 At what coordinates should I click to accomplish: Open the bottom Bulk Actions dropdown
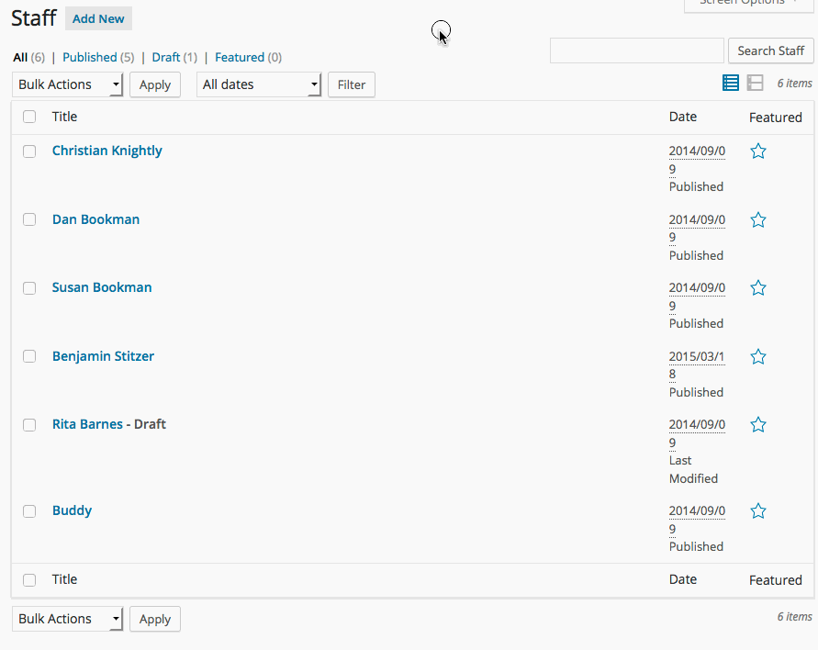(x=68, y=619)
